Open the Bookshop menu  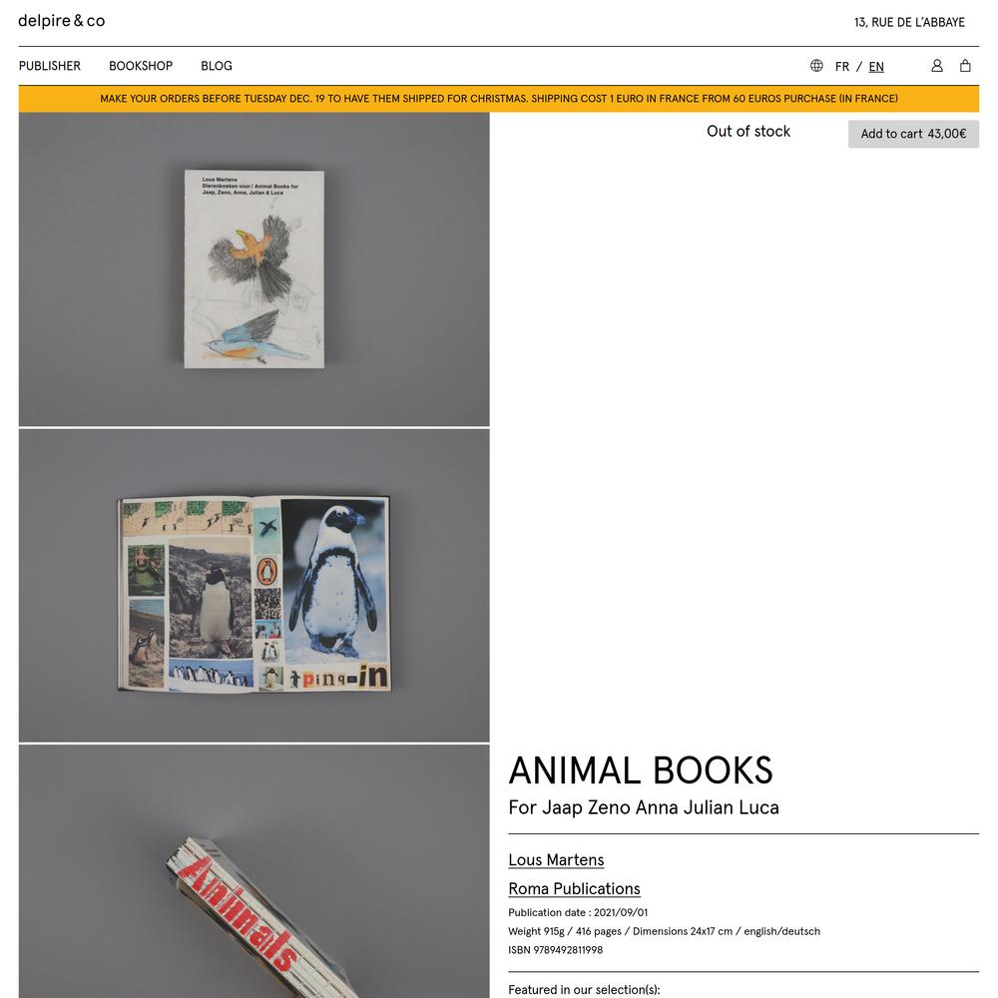141,66
